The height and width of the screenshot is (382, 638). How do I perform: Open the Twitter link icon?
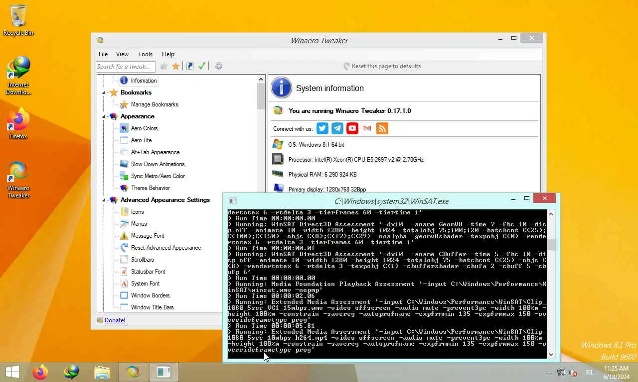[322, 128]
